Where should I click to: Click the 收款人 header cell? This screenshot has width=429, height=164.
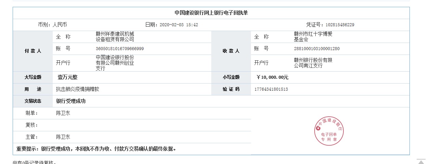coord(231,51)
